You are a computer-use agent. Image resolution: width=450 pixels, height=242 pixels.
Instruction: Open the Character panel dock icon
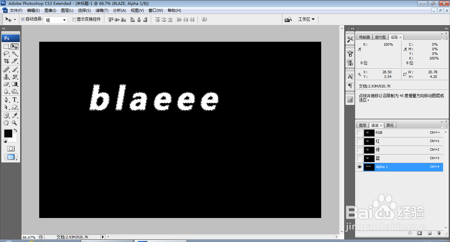(350, 77)
